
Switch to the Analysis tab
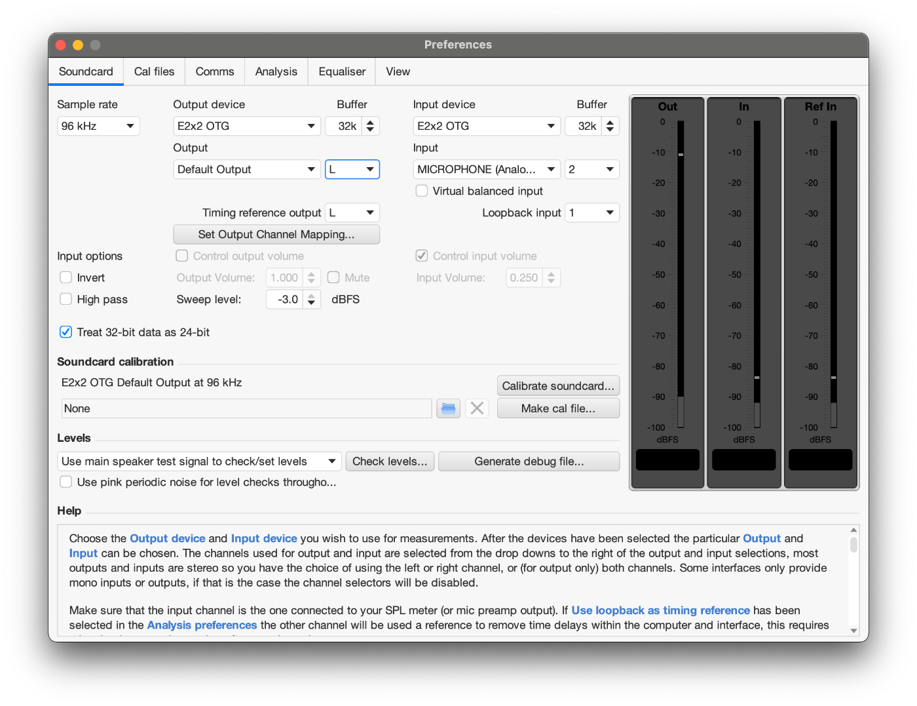pos(276,71)
